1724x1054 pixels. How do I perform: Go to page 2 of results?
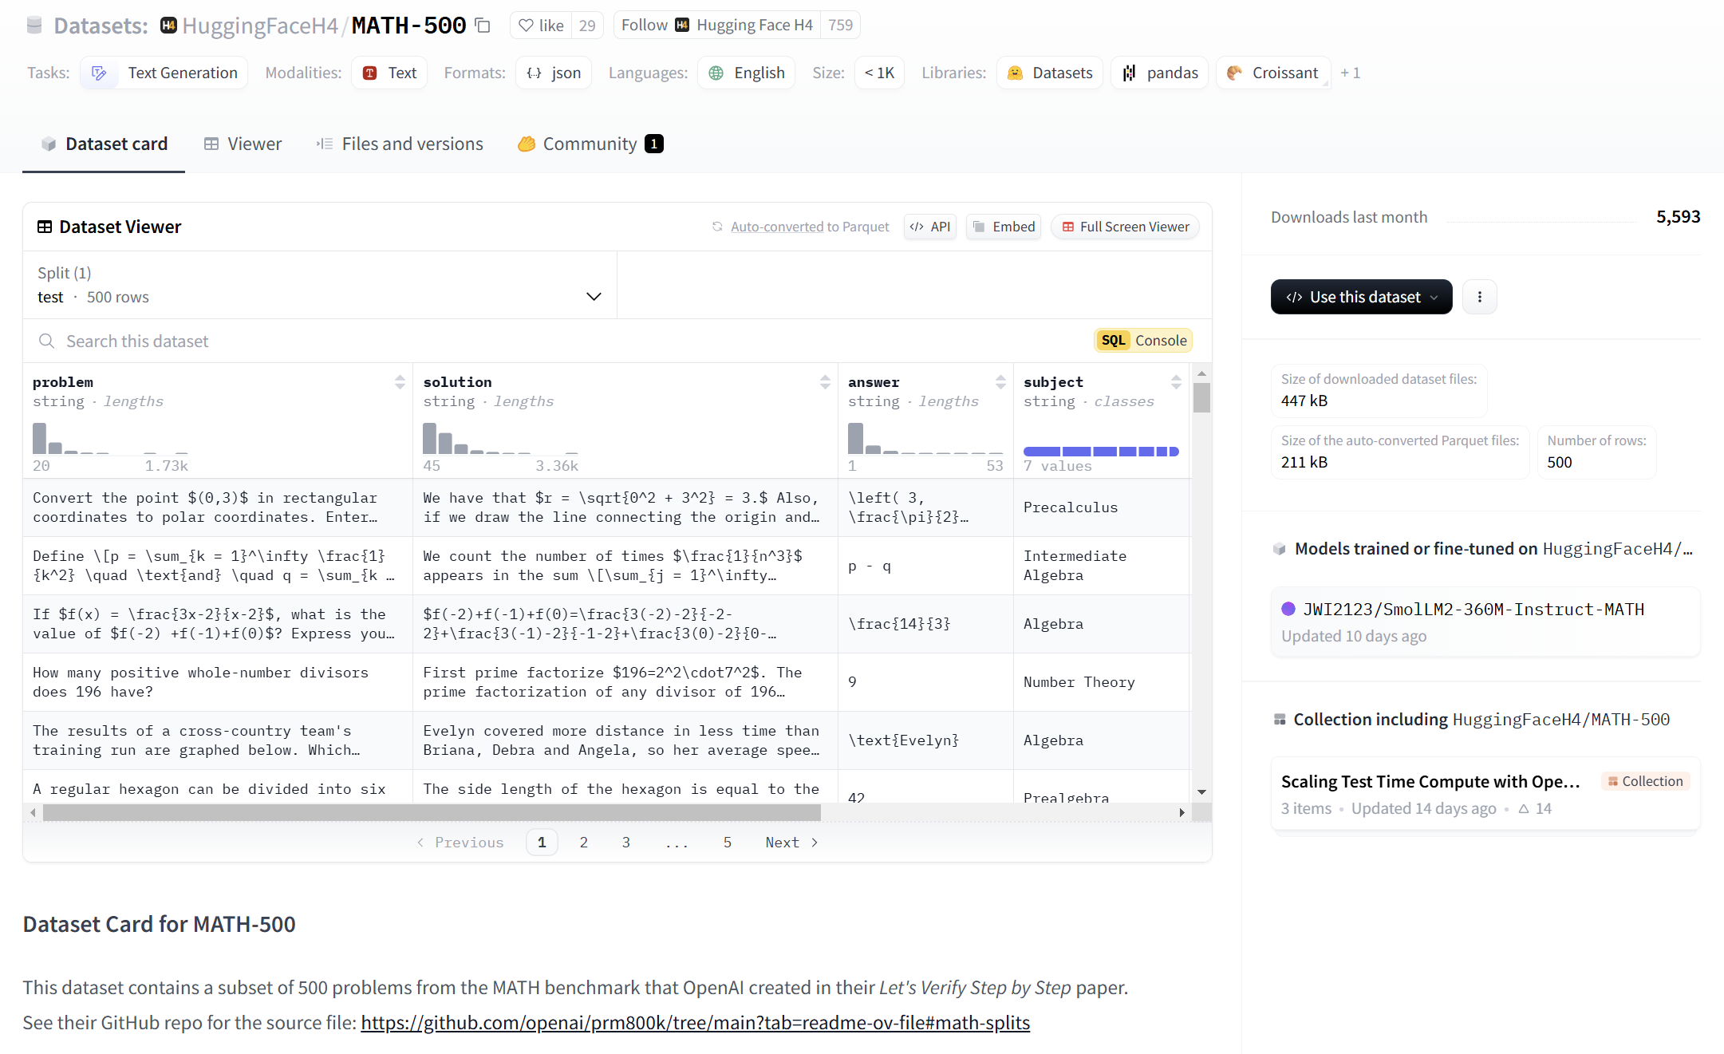pyautogui.click(x=584, y=843)
